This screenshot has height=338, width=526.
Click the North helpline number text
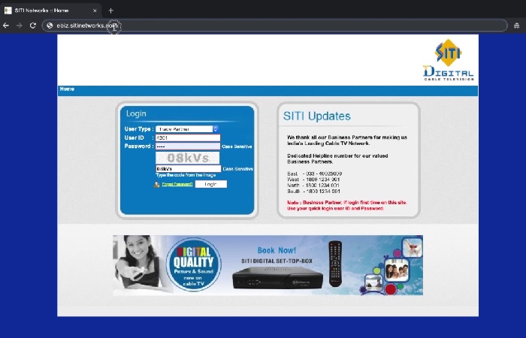click(x=313, y=185)
